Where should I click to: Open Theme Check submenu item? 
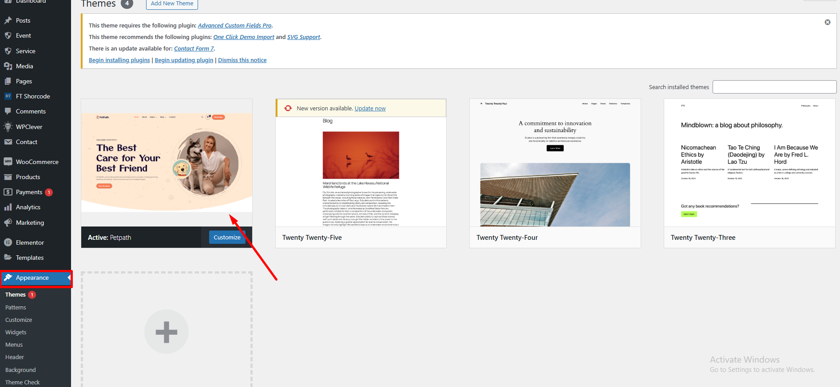[x=23, y=382]
